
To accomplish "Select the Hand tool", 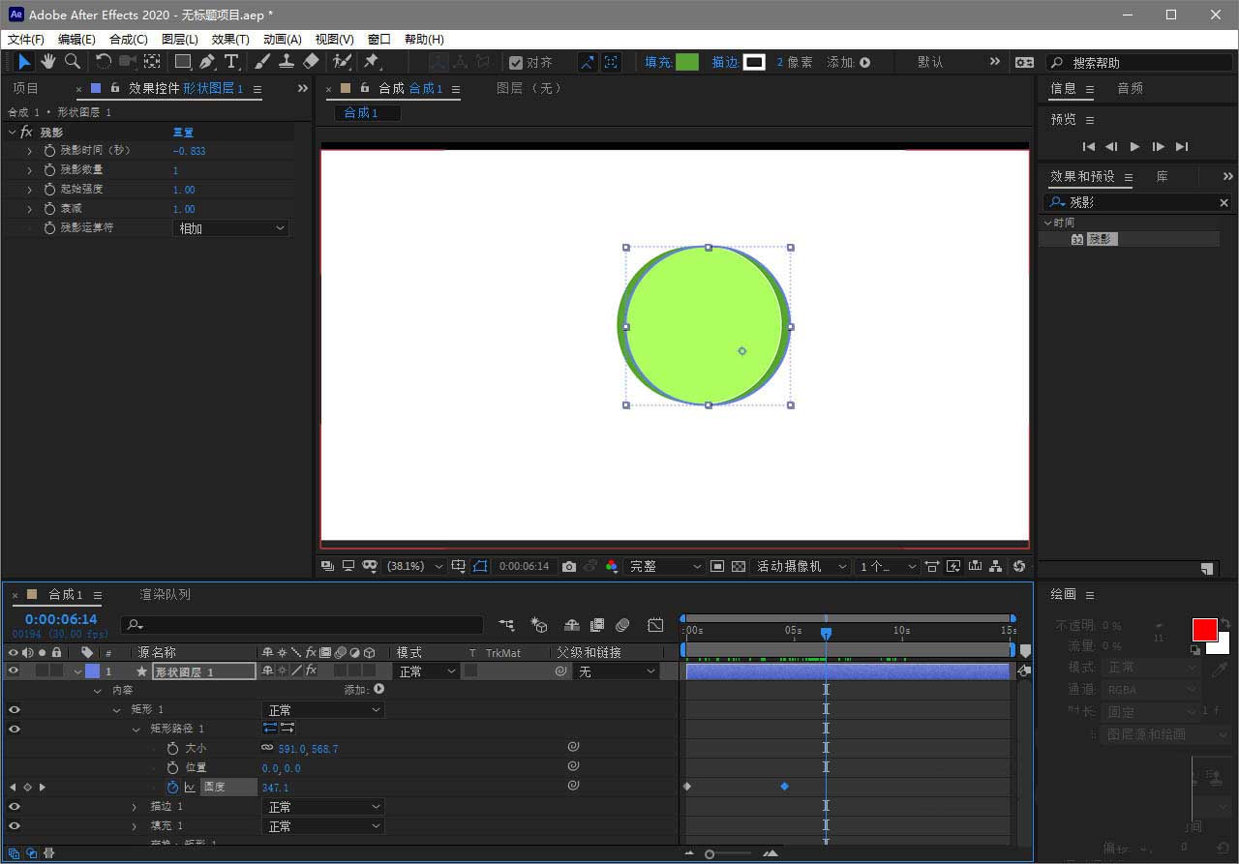I will point(47,62).
